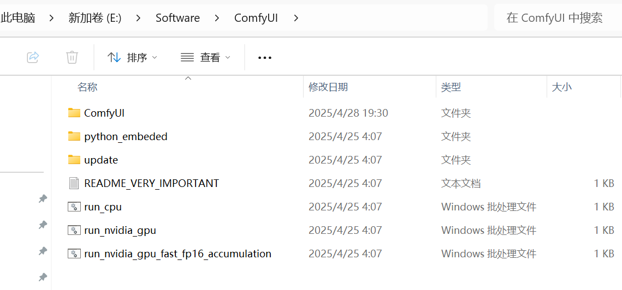Screen dimensions: 622x290
Task: Click the ComfyUI folder name text
Action: 105,113
